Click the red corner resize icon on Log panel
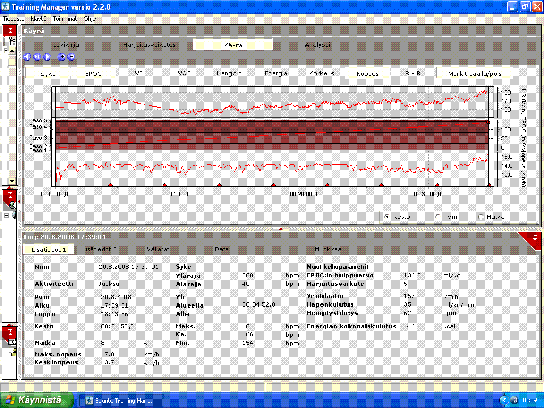This screenshot has height=408, width=544. 534,237
